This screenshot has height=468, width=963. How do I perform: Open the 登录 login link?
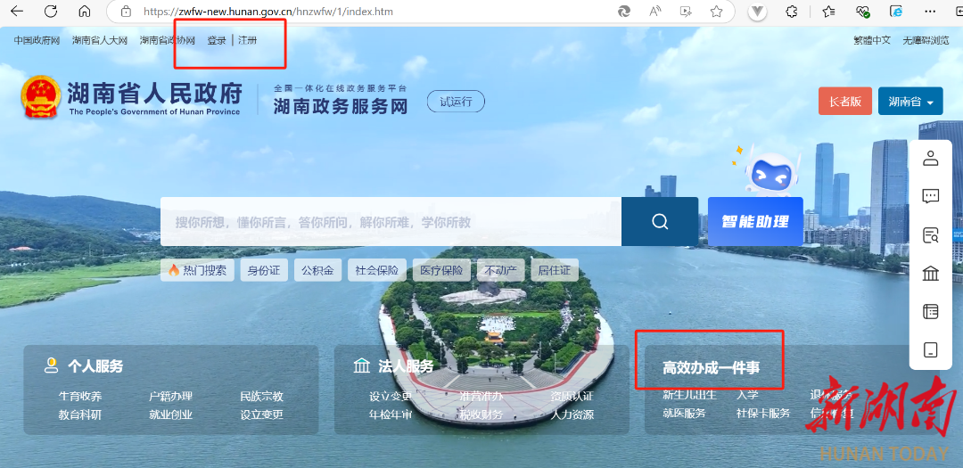pyautogui.click(x=217, y=40)
